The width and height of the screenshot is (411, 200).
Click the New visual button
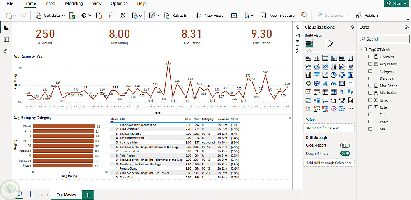click(210, 16)
